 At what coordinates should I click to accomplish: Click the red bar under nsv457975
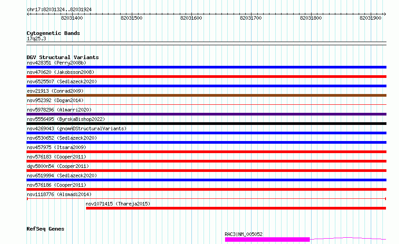click(x=206, y=152)
